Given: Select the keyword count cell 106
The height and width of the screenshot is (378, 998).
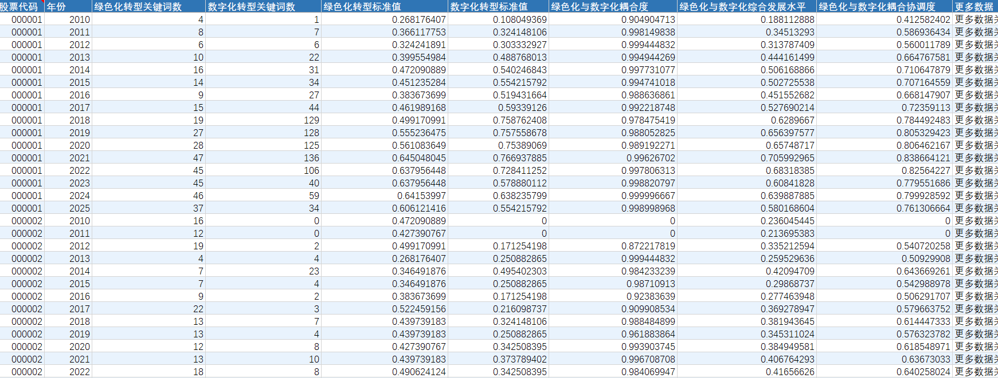Looking at the screenshot, I should (263, 170).
